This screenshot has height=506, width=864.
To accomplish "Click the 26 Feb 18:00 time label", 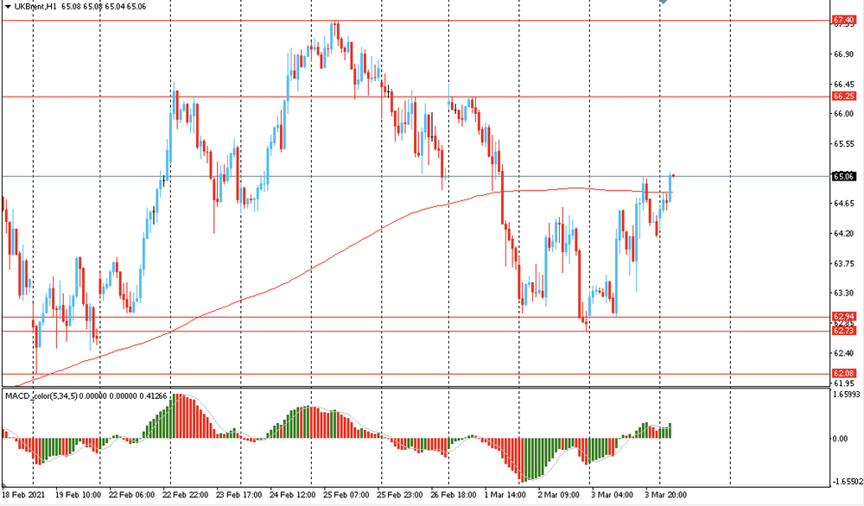I will point(454,495).
